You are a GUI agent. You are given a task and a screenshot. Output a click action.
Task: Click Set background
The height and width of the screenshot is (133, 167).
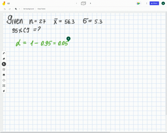point(29,9)
